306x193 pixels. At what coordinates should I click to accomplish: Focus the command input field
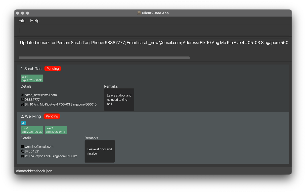point(153,31)
